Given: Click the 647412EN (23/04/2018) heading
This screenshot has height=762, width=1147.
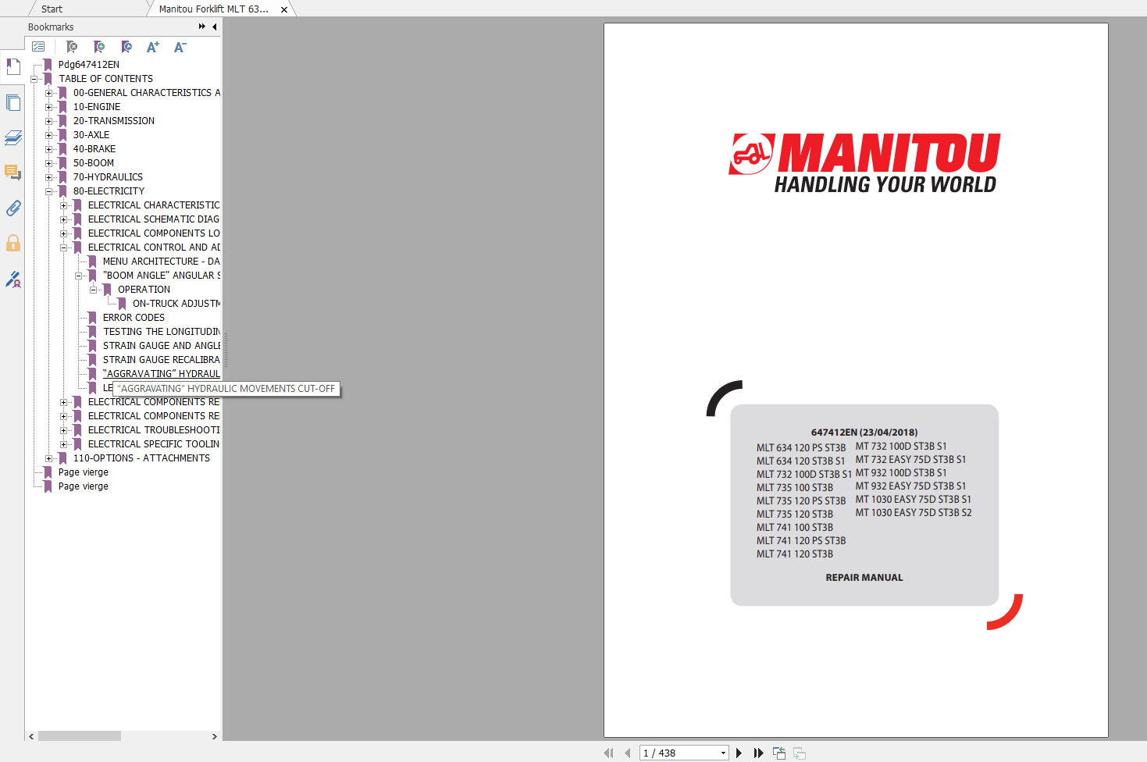Looking at the screenshot, I should click(864, 432).
